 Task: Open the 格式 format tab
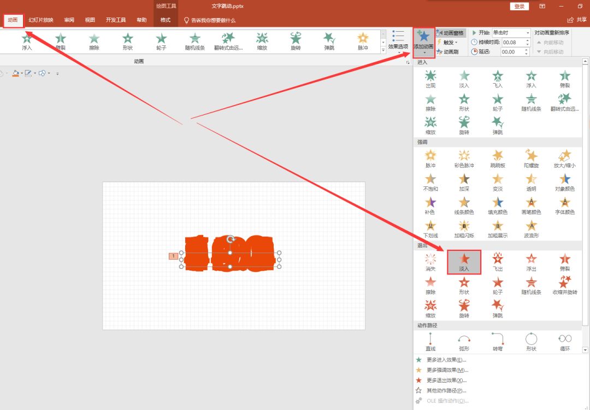pos(165,20)
